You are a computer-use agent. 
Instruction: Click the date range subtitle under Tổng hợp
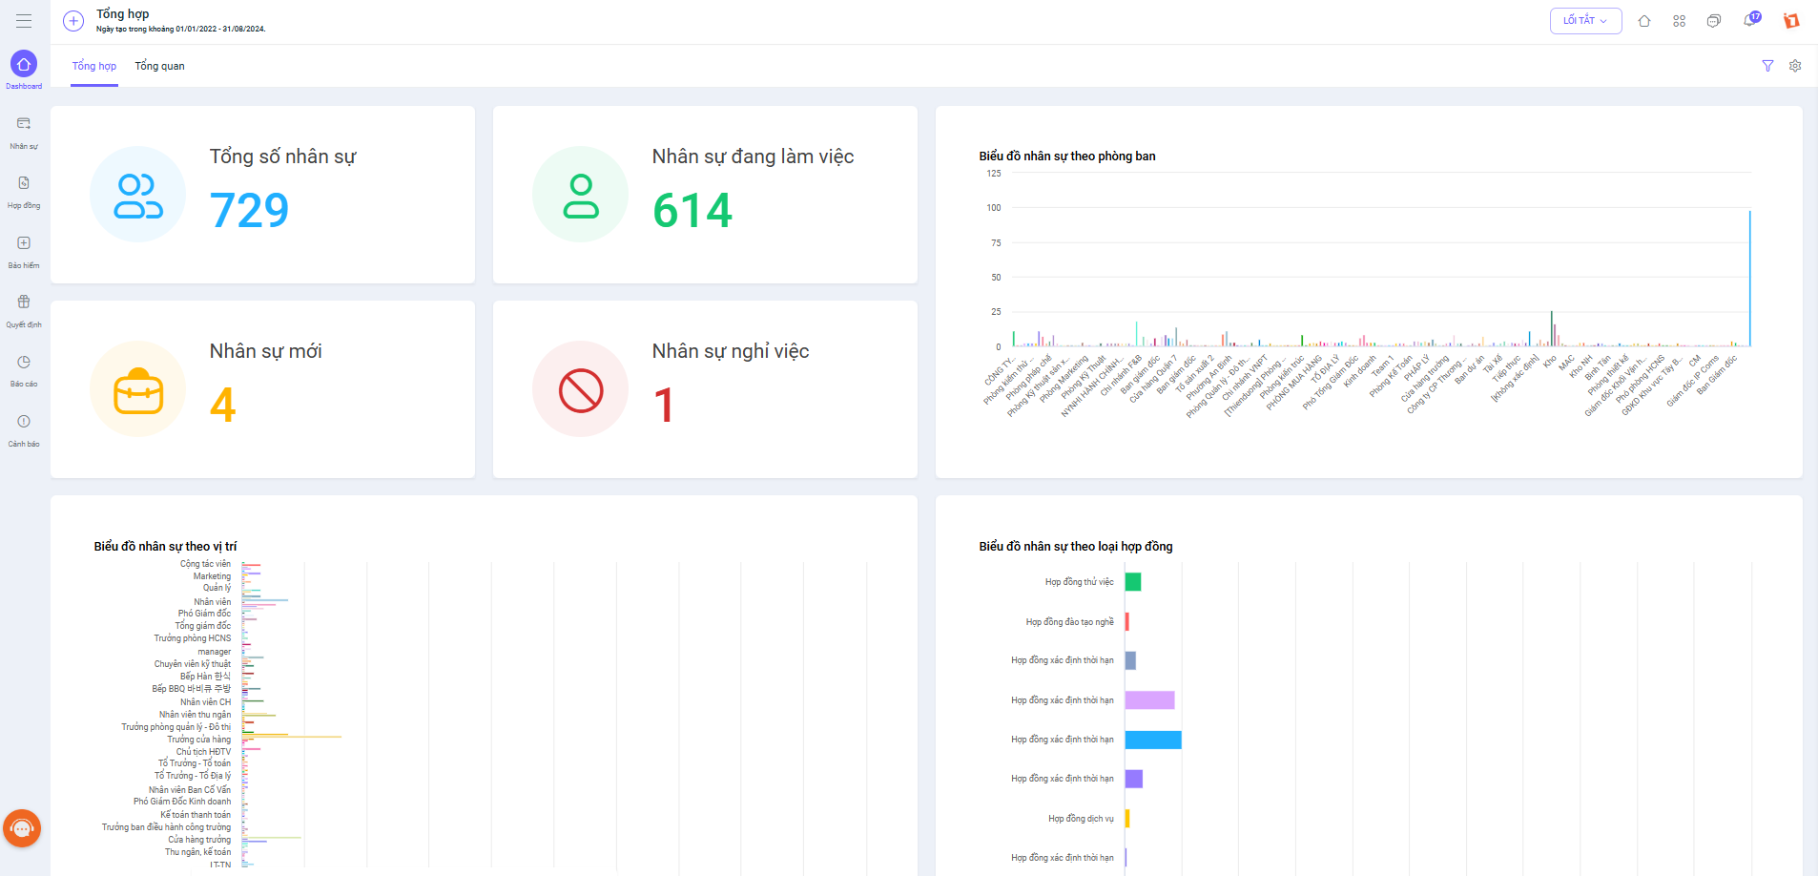click(180, 30)
